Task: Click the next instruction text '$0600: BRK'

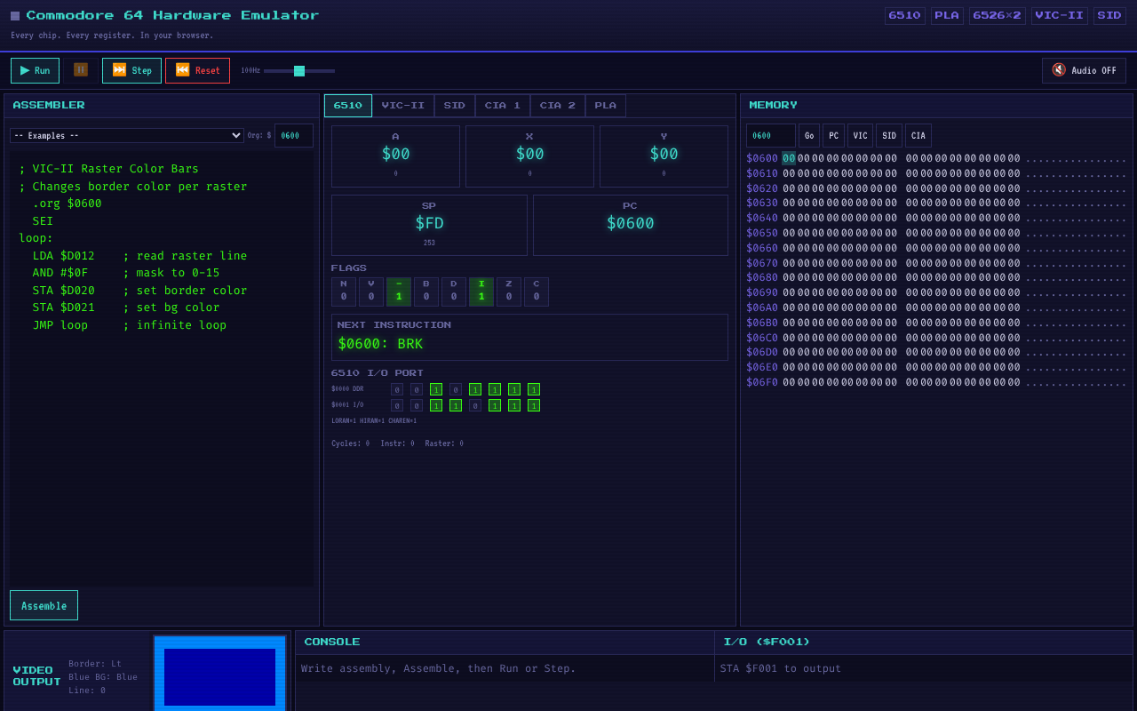Action: coord(380,344)
